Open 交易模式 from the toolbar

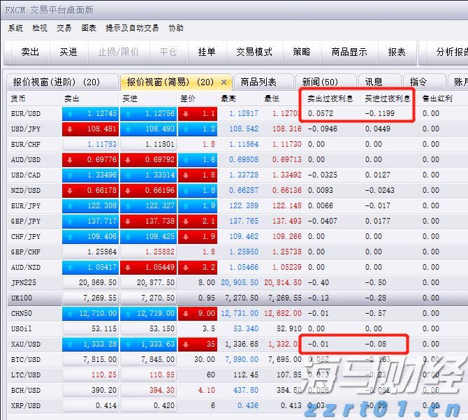coord(254,52)
